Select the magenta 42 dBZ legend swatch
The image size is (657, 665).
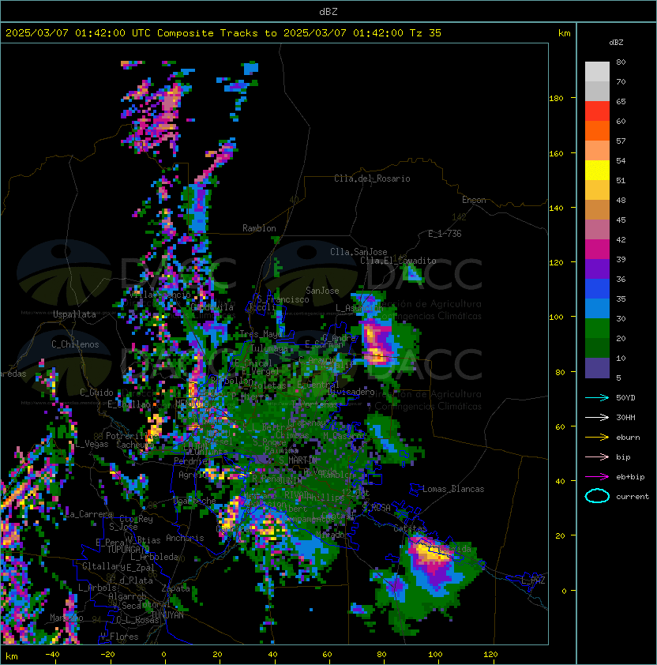click(597, 250)
